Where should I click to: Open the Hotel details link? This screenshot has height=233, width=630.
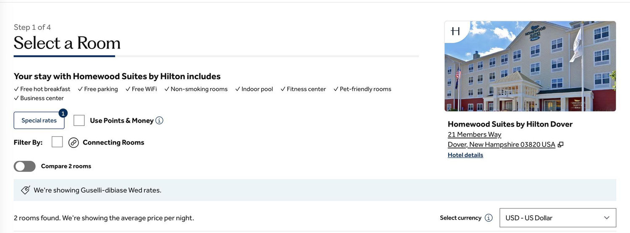[x=465, y=155]
